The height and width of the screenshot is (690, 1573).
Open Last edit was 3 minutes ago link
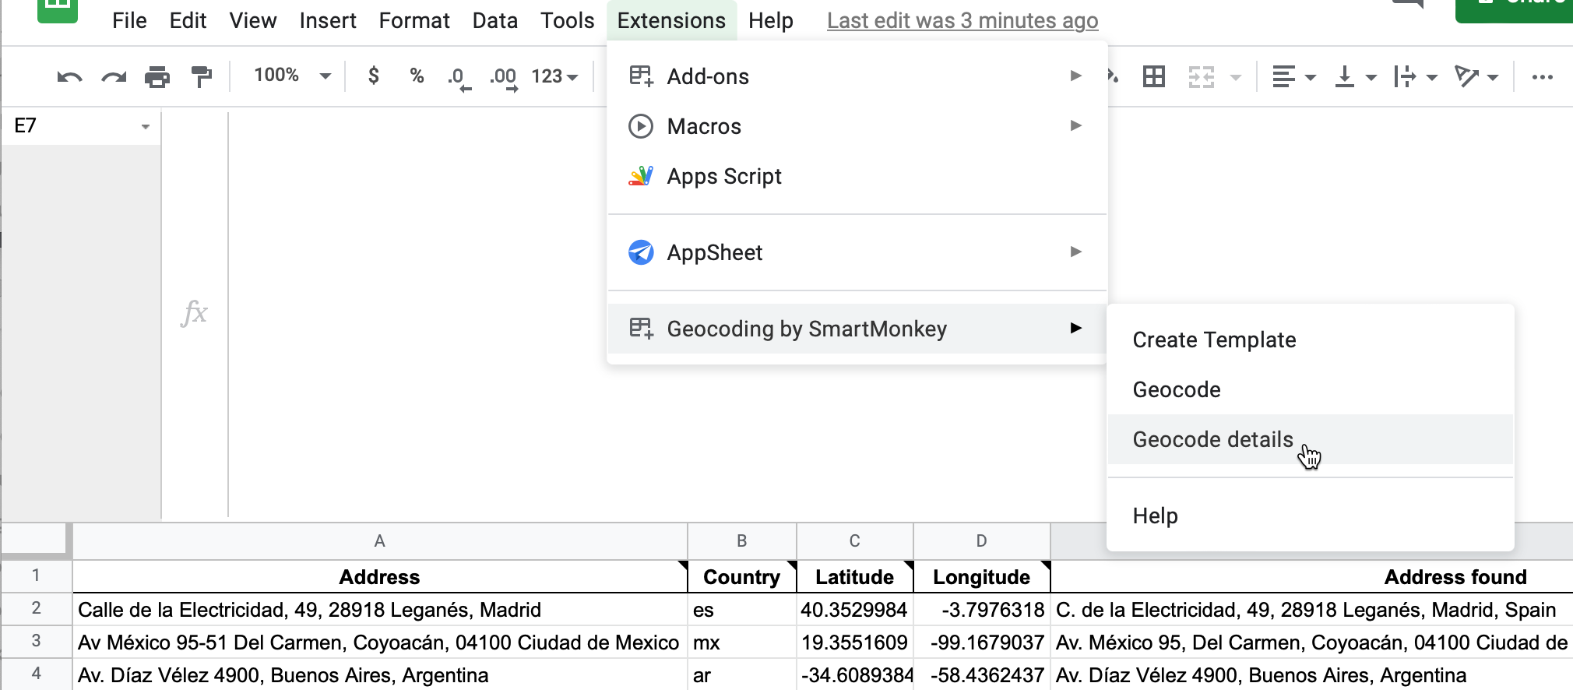click(962, 20)
